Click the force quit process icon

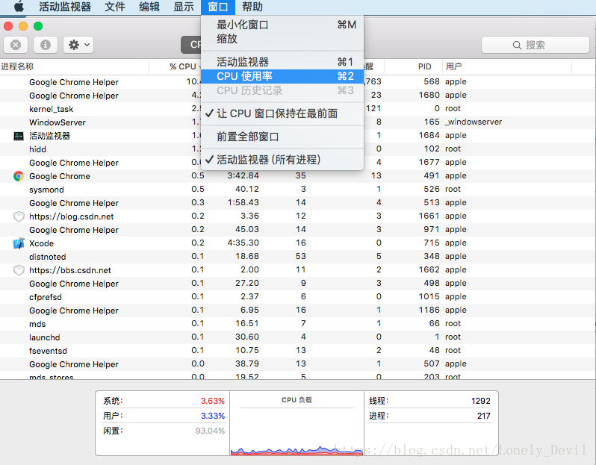(x=16, y=45)
